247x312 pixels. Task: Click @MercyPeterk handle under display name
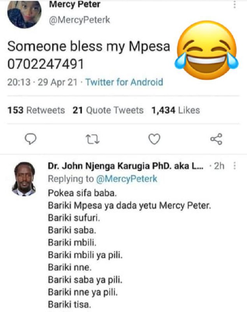[x=79, y=20]
